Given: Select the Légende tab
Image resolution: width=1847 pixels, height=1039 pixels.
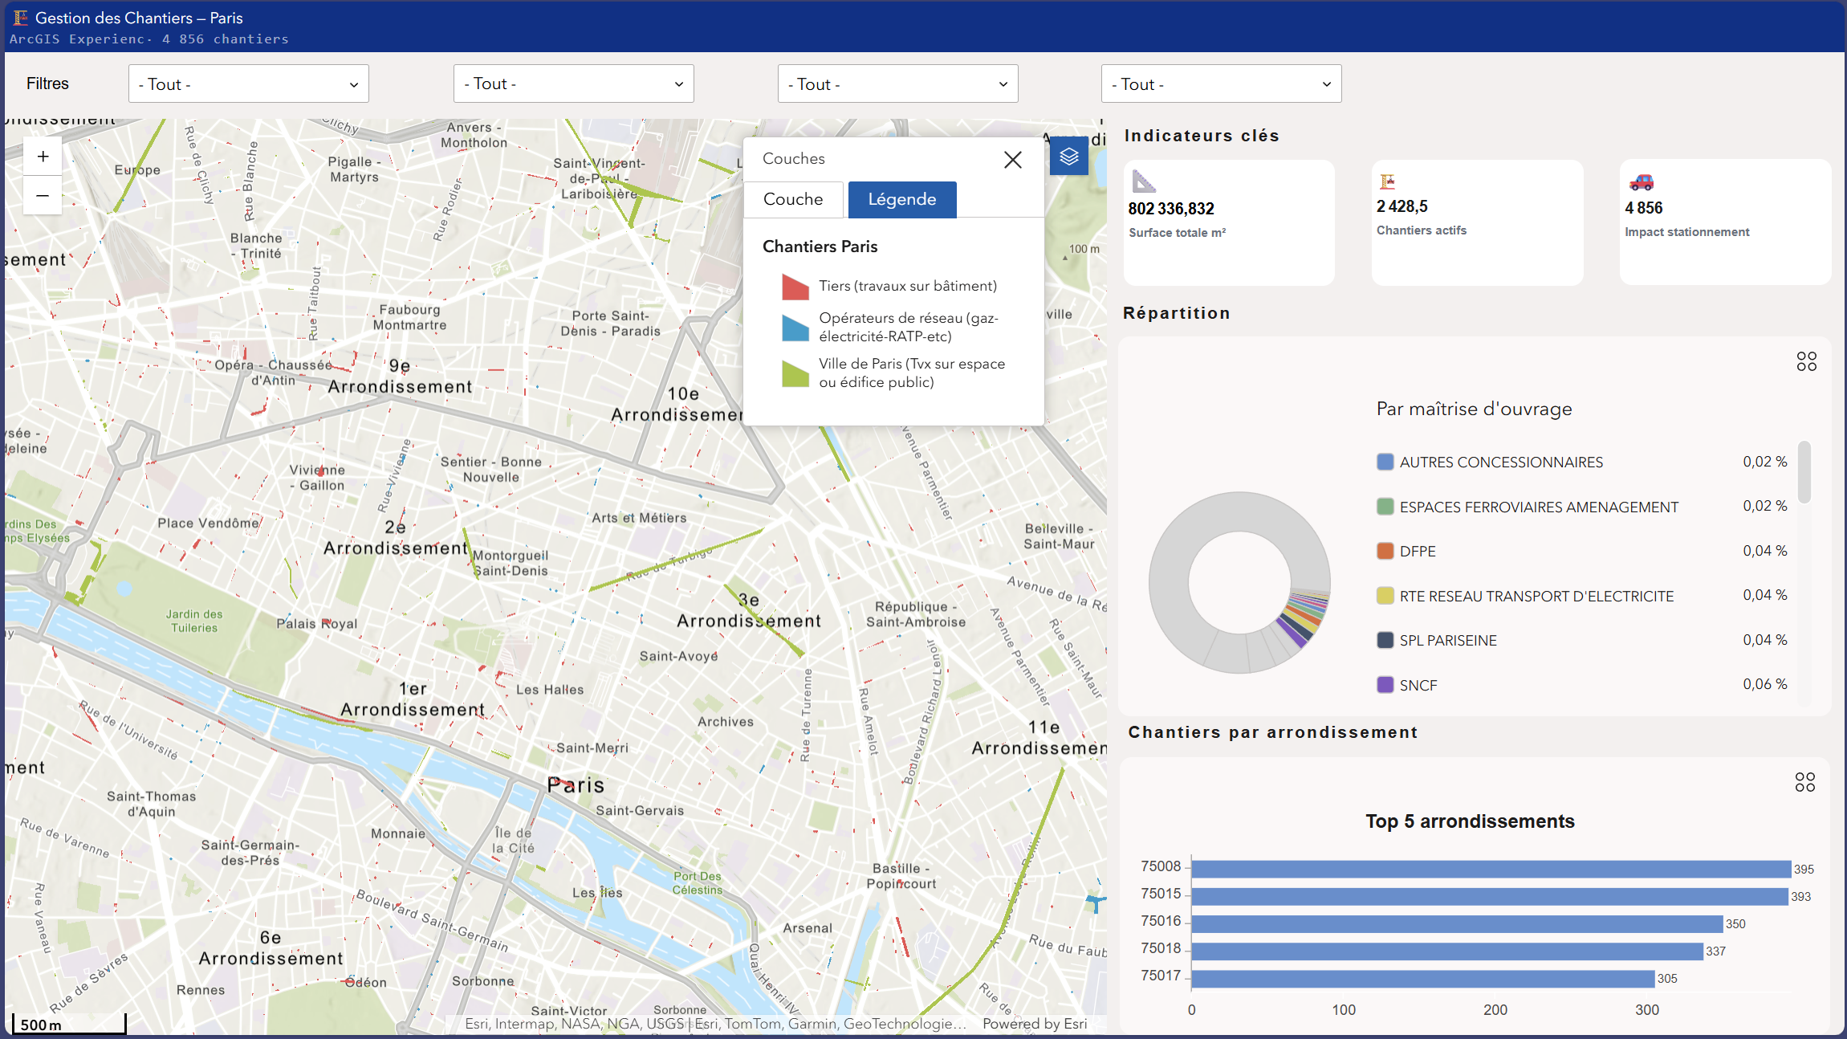Looking at the screenshot, I should 901,199.
